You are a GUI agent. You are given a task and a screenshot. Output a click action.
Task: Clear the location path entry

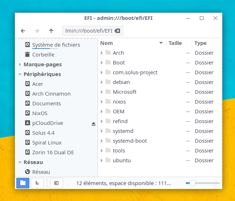(117, 31)
